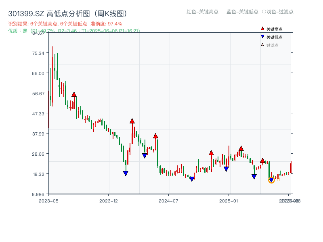Click the blue low marker near 2025-01
Viewport: 323px width, 242px height.
pyautogui.click(x=226, y=169)
